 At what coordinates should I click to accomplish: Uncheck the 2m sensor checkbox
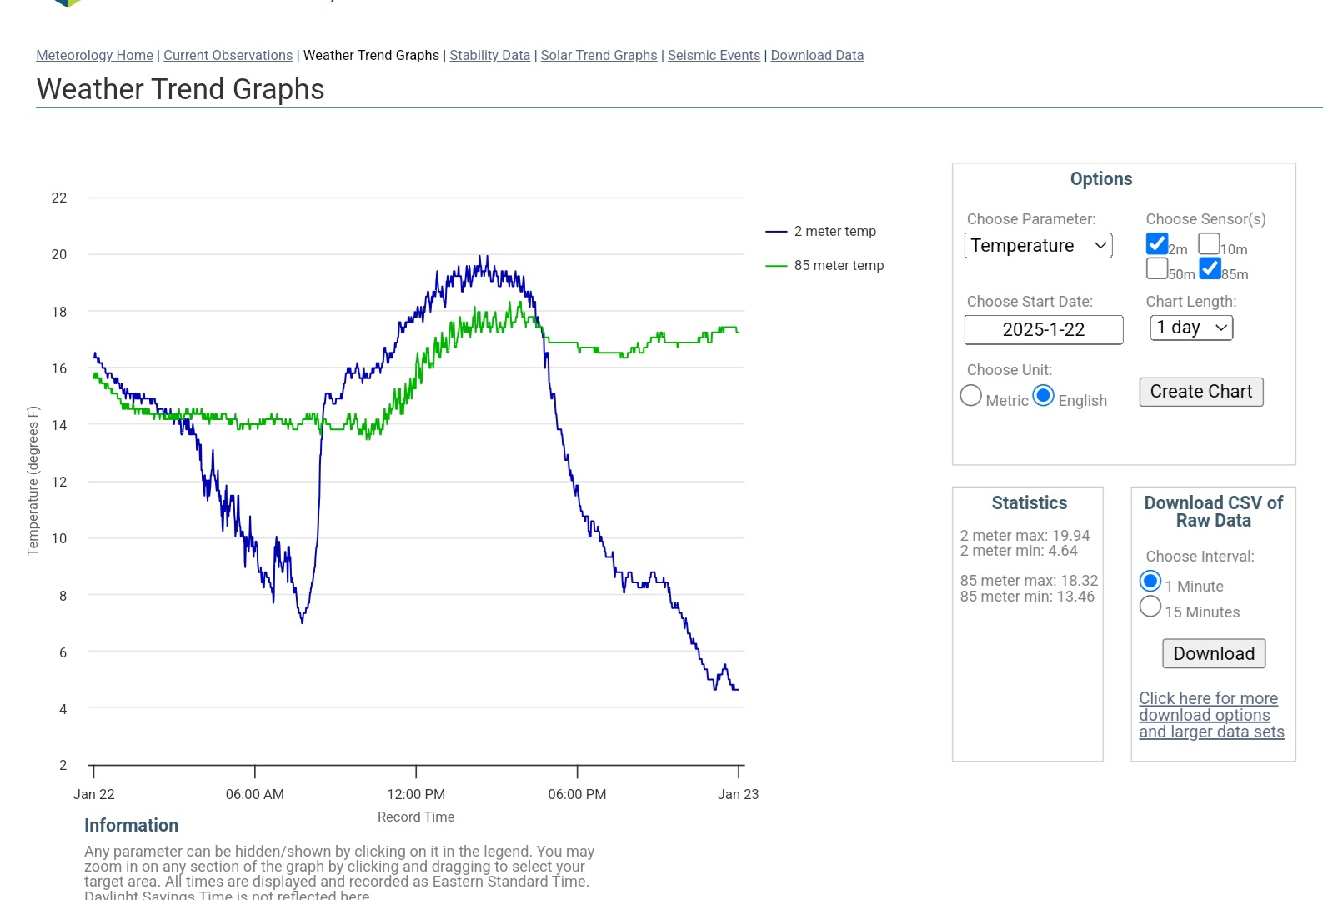pos(1157,243)
